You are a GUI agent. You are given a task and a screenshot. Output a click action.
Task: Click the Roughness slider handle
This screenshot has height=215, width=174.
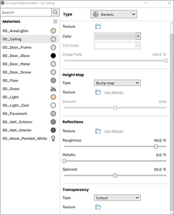pyautogui.click(x=156, y=147)
